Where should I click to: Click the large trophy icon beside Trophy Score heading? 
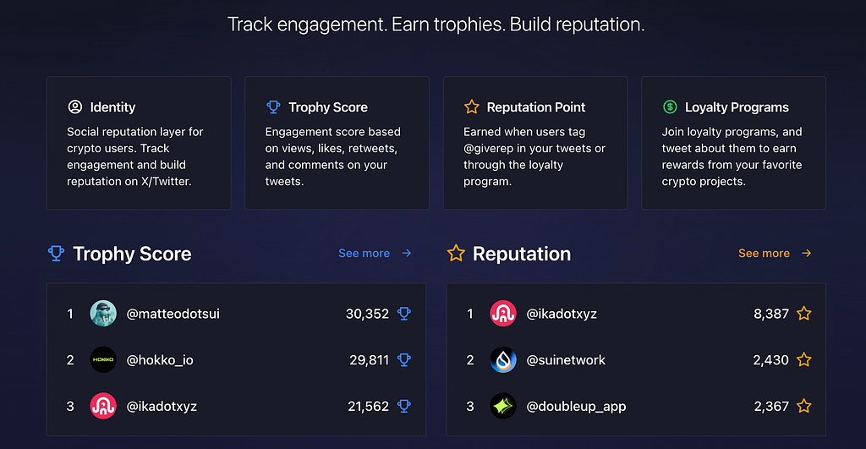(56, 254)
